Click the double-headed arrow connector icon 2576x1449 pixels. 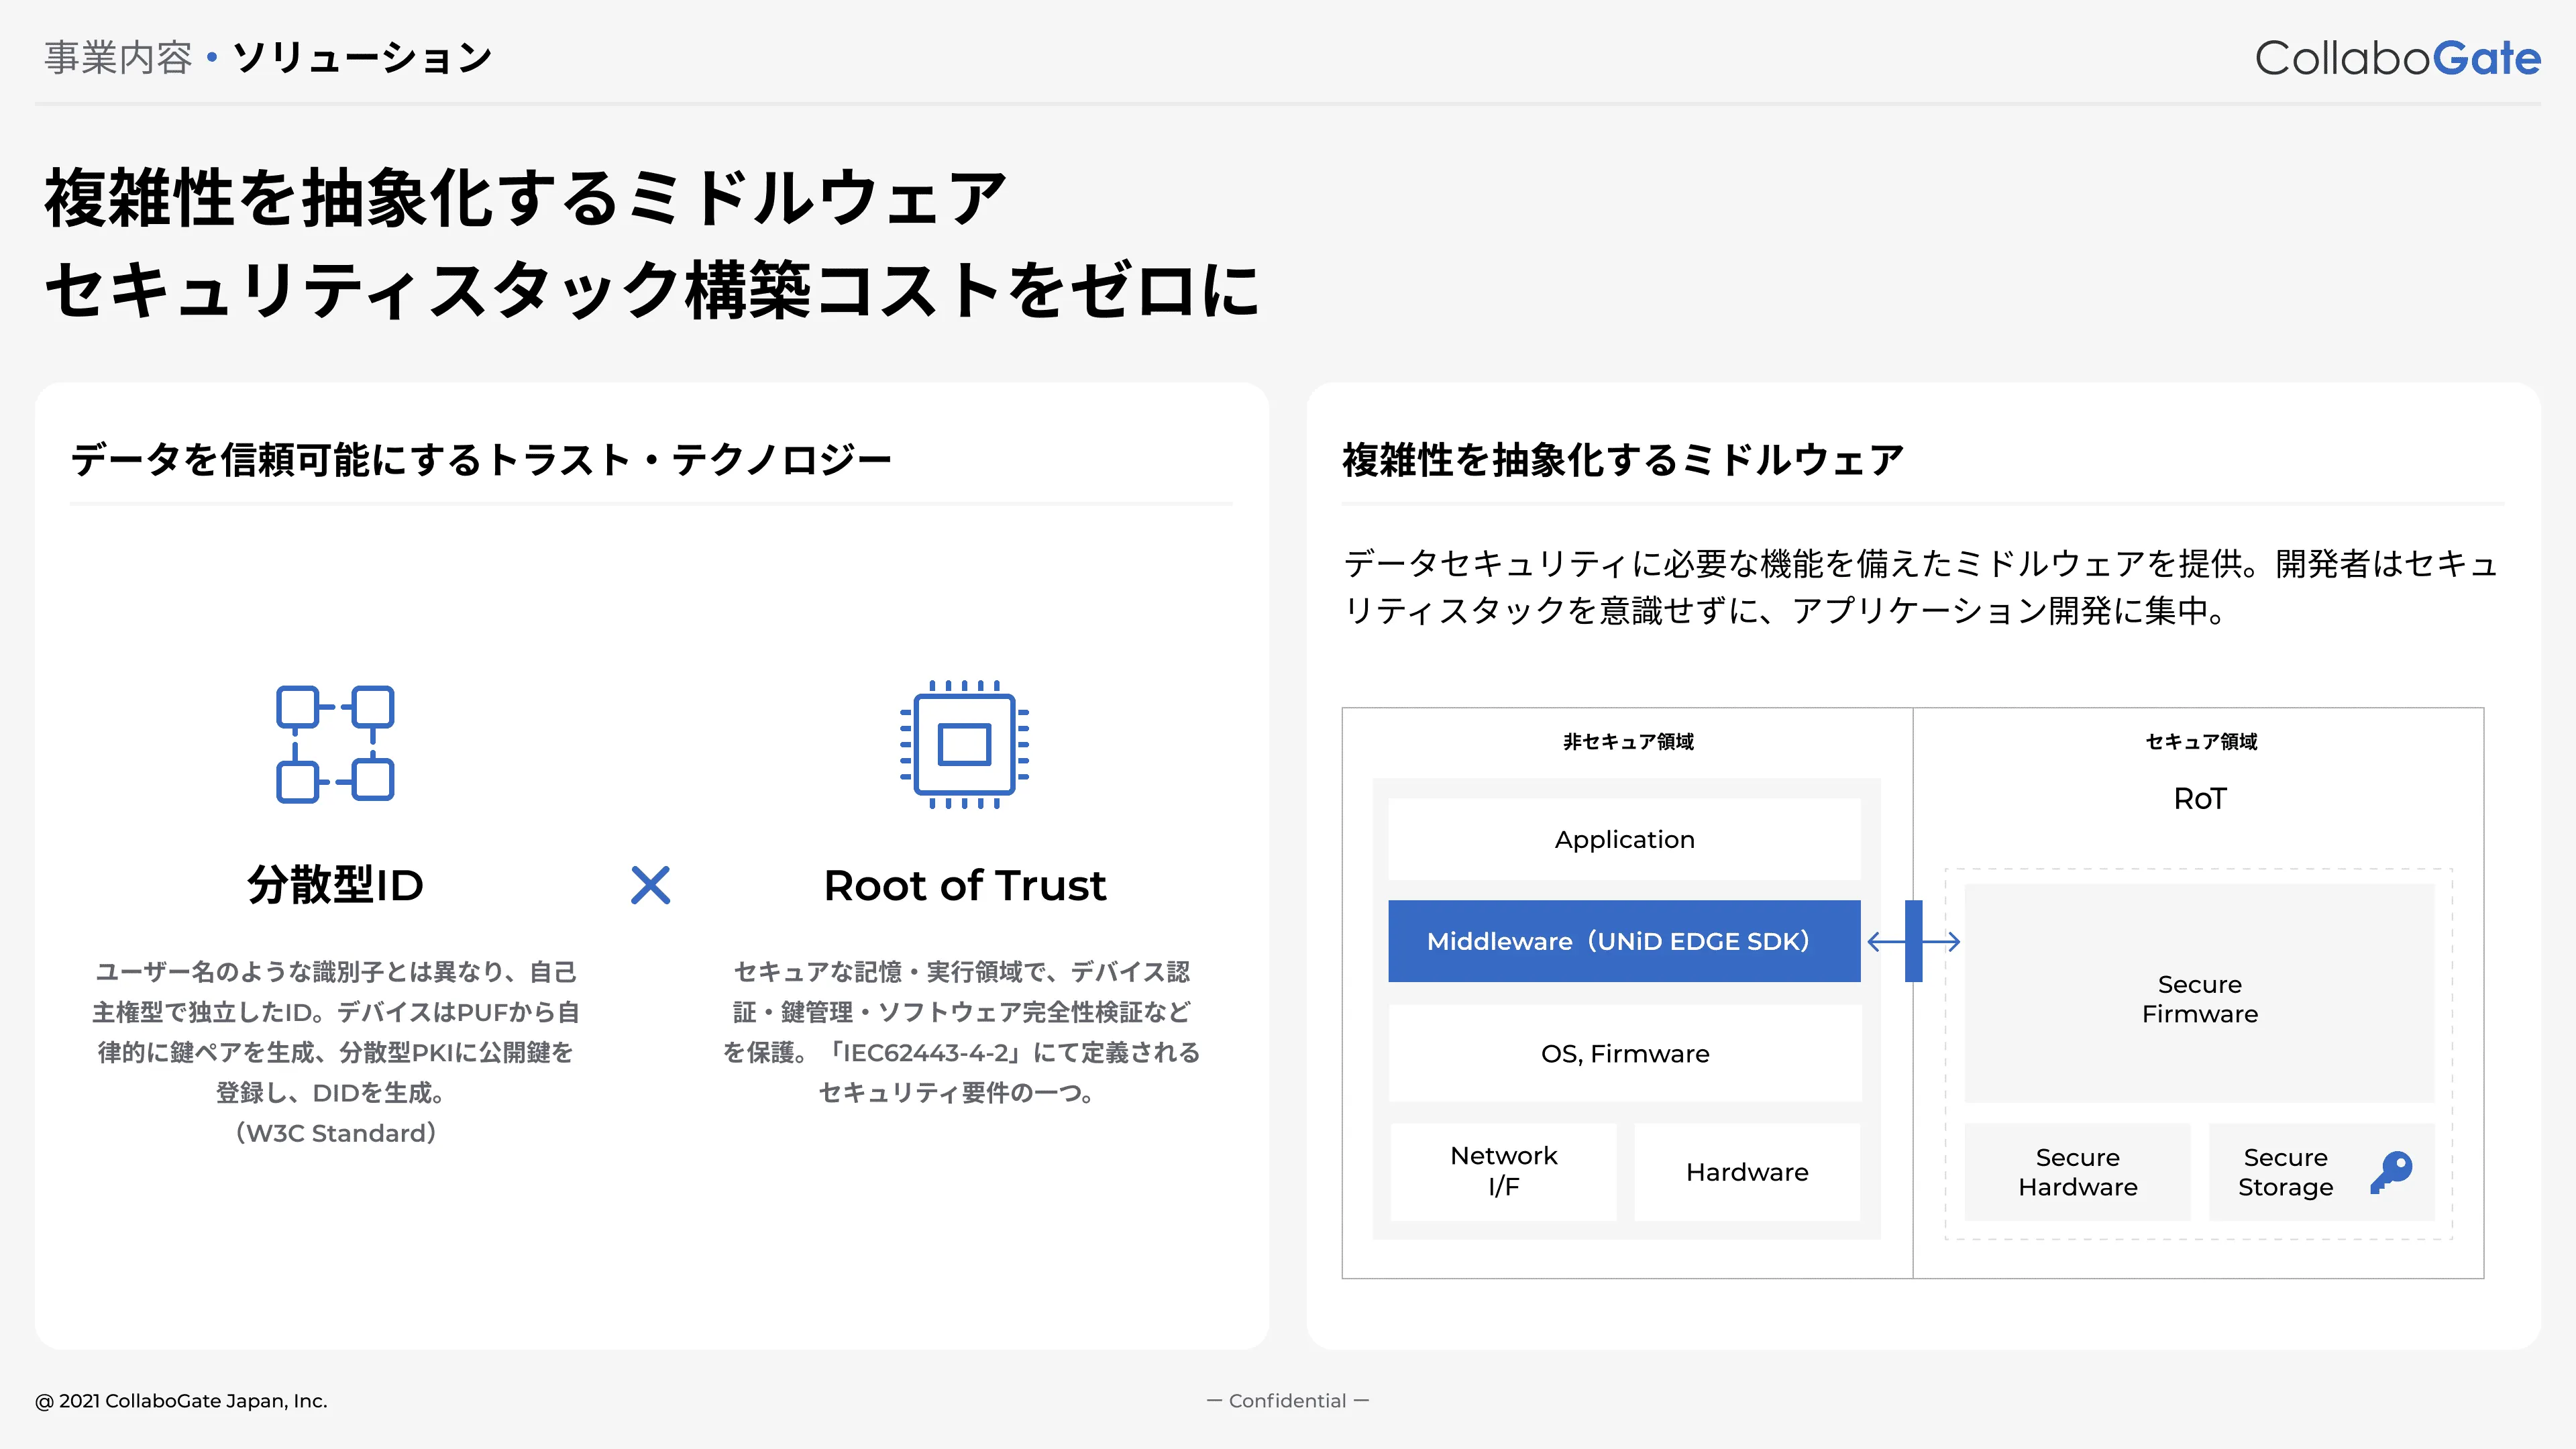click(x=1913, y=941)
